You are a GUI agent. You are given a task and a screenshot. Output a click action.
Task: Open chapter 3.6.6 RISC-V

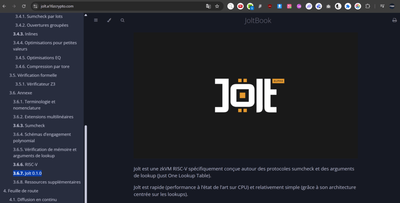point(25,164)
